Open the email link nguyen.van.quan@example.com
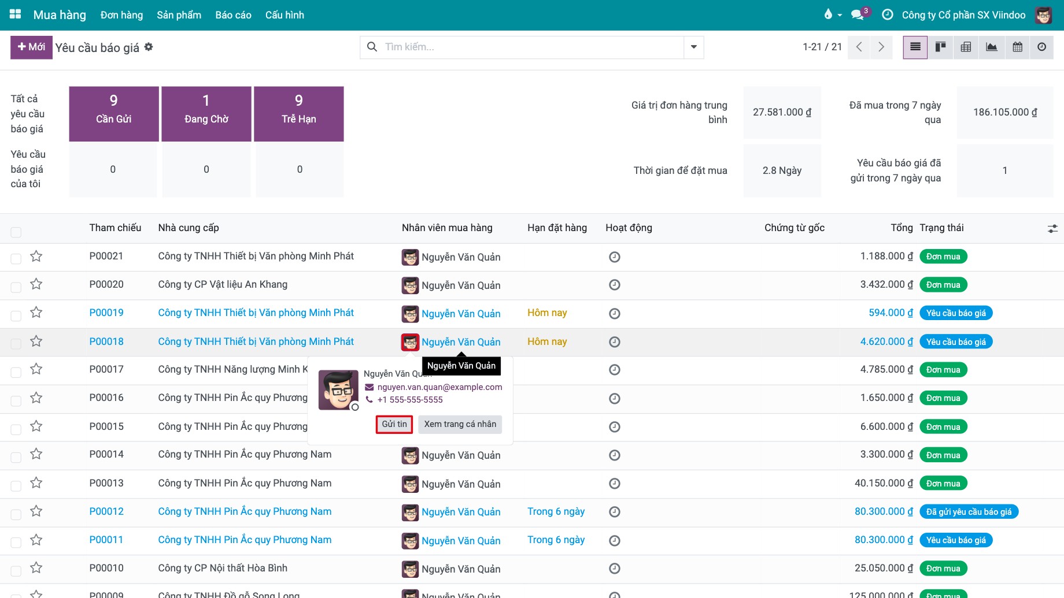This screenshot has width=1064, height=598. [x=439, y=387]
